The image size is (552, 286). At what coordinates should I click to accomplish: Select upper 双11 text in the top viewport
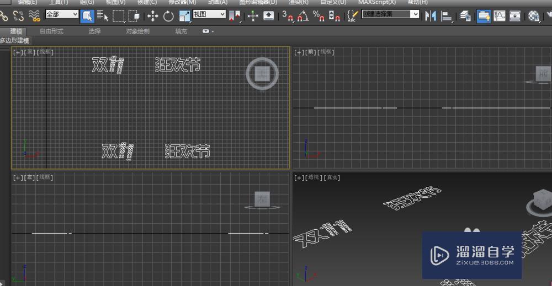pyautogui.click(x=108, y=65)
